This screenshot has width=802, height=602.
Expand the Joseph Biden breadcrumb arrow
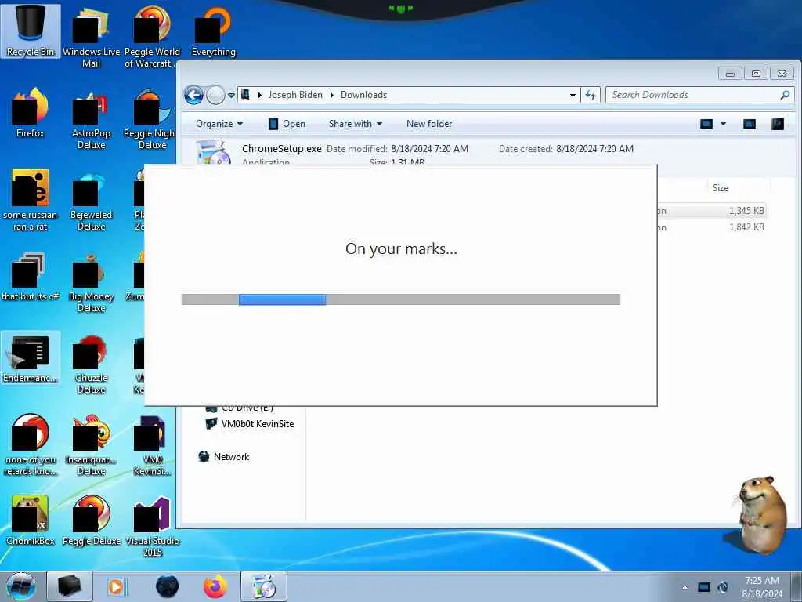tap(331, 95)
